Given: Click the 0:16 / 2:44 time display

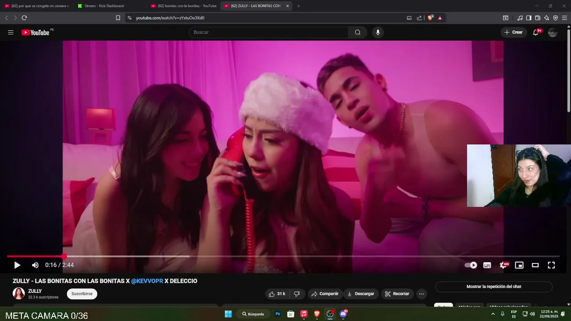Looking at the screenshot, I should point(59,265).
